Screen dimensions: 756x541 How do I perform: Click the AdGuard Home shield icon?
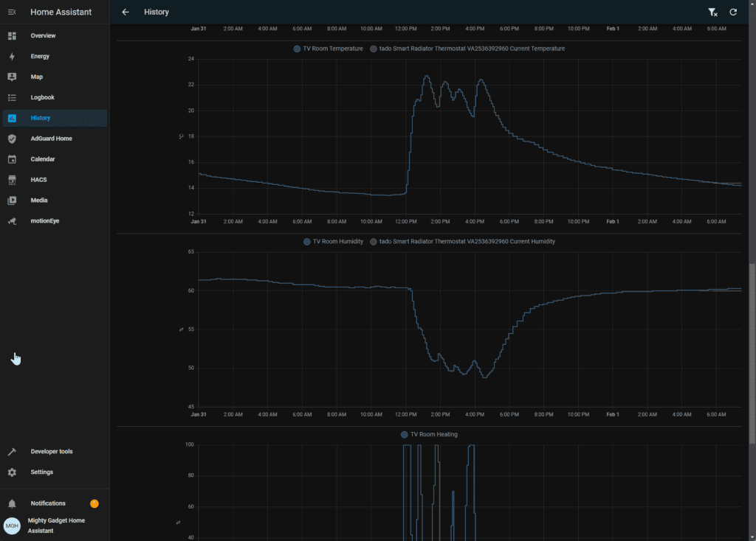(12, 139)
